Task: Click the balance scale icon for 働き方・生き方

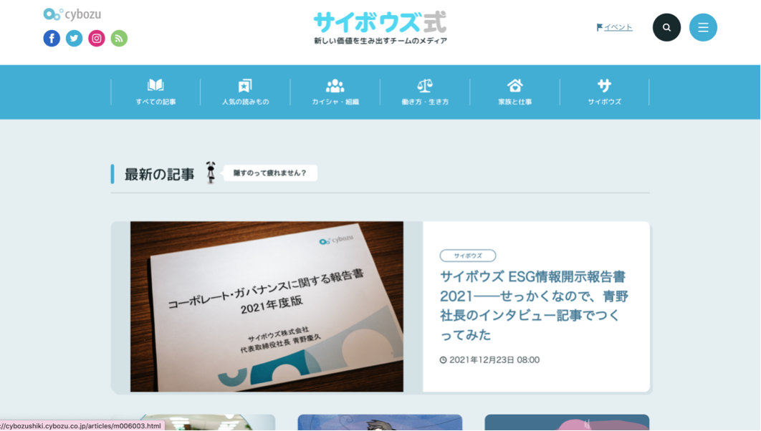Action: 425,86
